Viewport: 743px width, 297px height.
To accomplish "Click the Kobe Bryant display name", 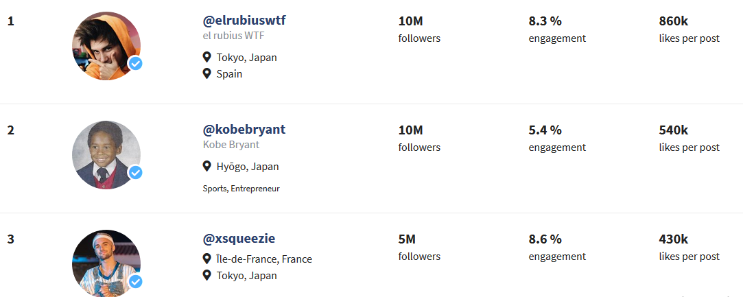I will (x=231, y=145).
